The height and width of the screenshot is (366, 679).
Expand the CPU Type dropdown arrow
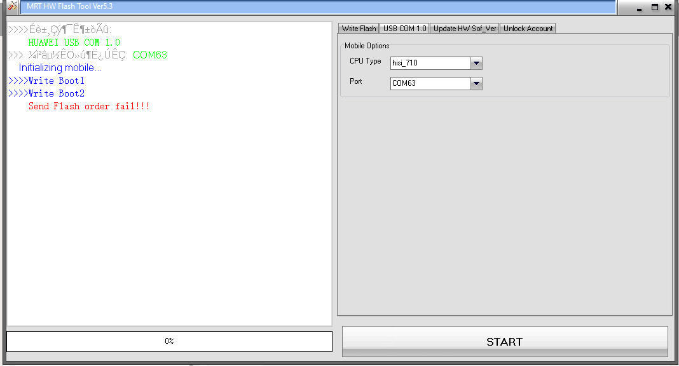[x=476, y=63]
